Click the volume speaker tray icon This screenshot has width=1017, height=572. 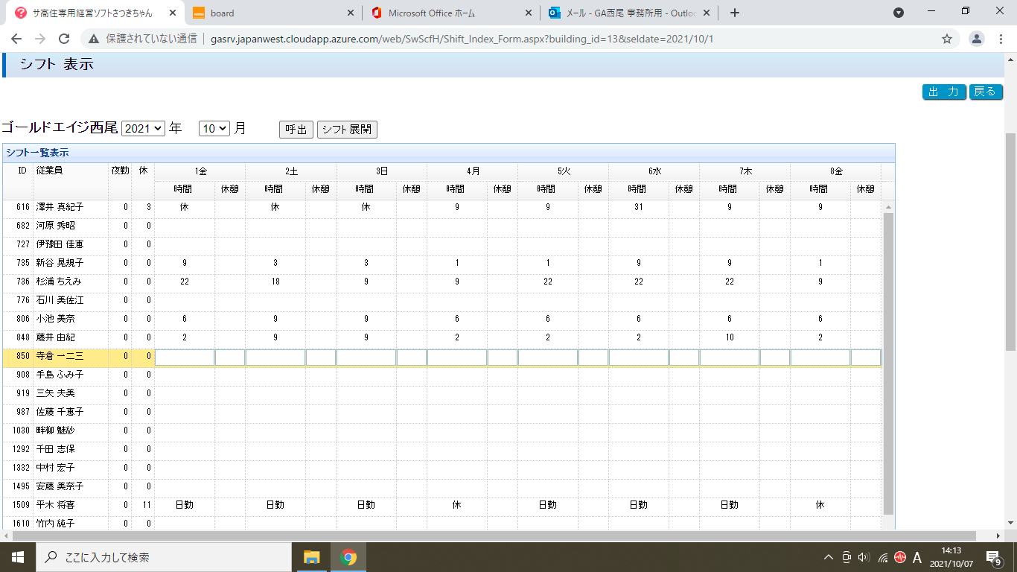click(864, 557)
